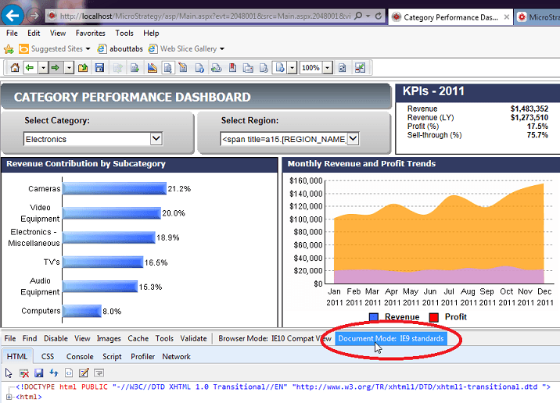This screenshot has height=403, width=560.
Task: Click the full screen icon in dashboard toolbar
Action: 360,68
